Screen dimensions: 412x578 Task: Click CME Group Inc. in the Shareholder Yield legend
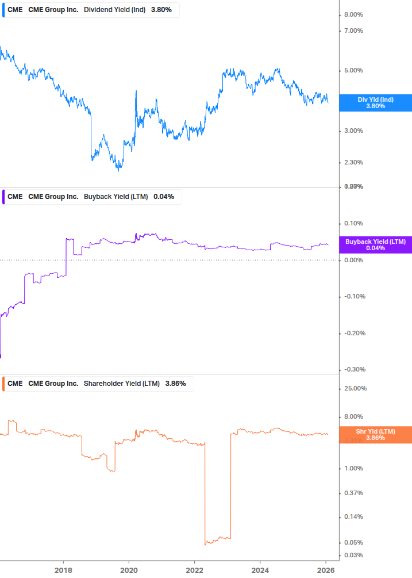click(53, 383)
